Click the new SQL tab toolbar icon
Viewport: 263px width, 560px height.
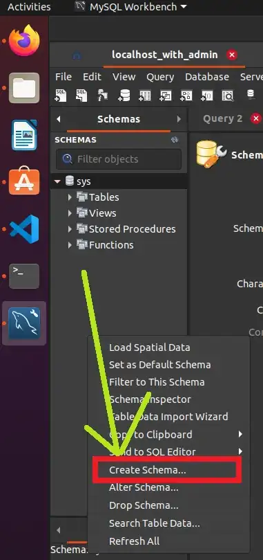click(x=61, y=96)
